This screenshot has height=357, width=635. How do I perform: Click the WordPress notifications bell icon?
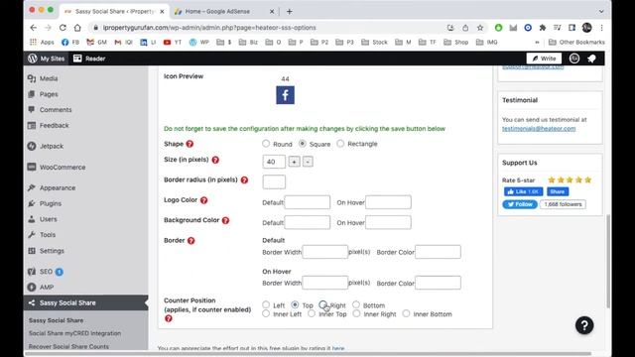coord(591,59)
